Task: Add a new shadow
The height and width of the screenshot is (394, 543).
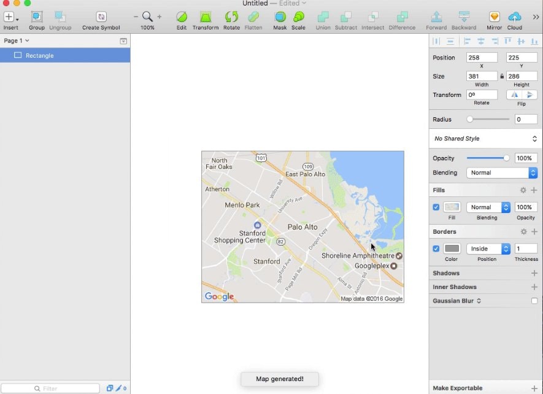Action: tap(534, 273)
